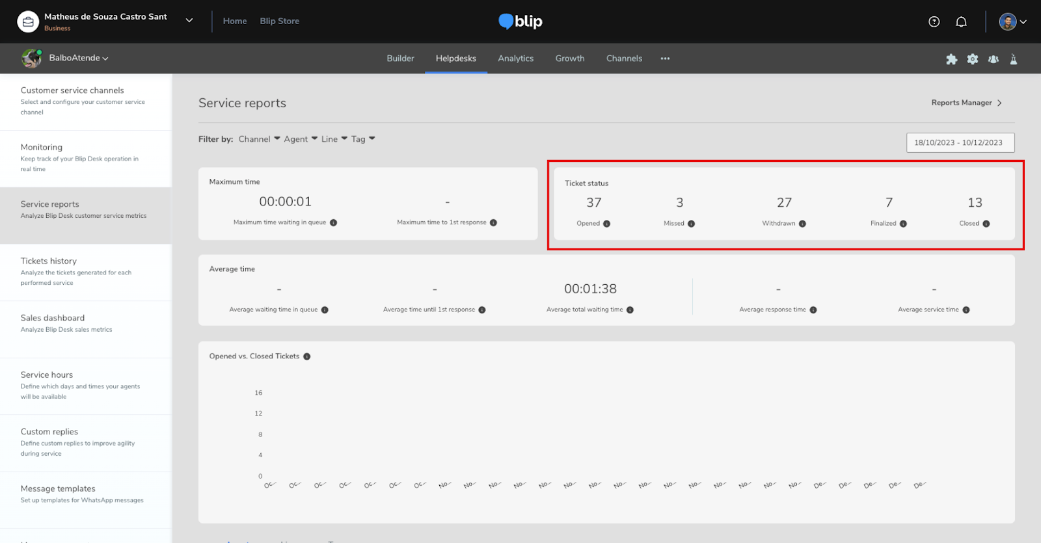The width and height of the screenshot is (1041, 543).
Task: Open Tickets history in the sidebar
Action: [x=49, y=261]
